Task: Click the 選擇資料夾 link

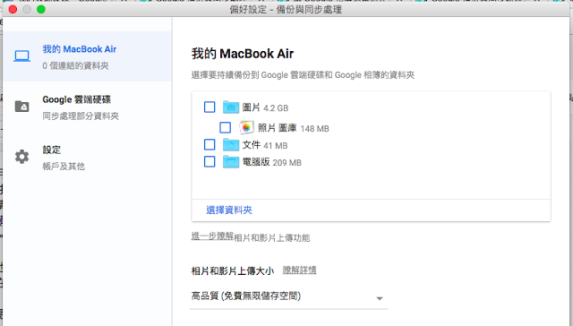Action: [x=229, y=210]
